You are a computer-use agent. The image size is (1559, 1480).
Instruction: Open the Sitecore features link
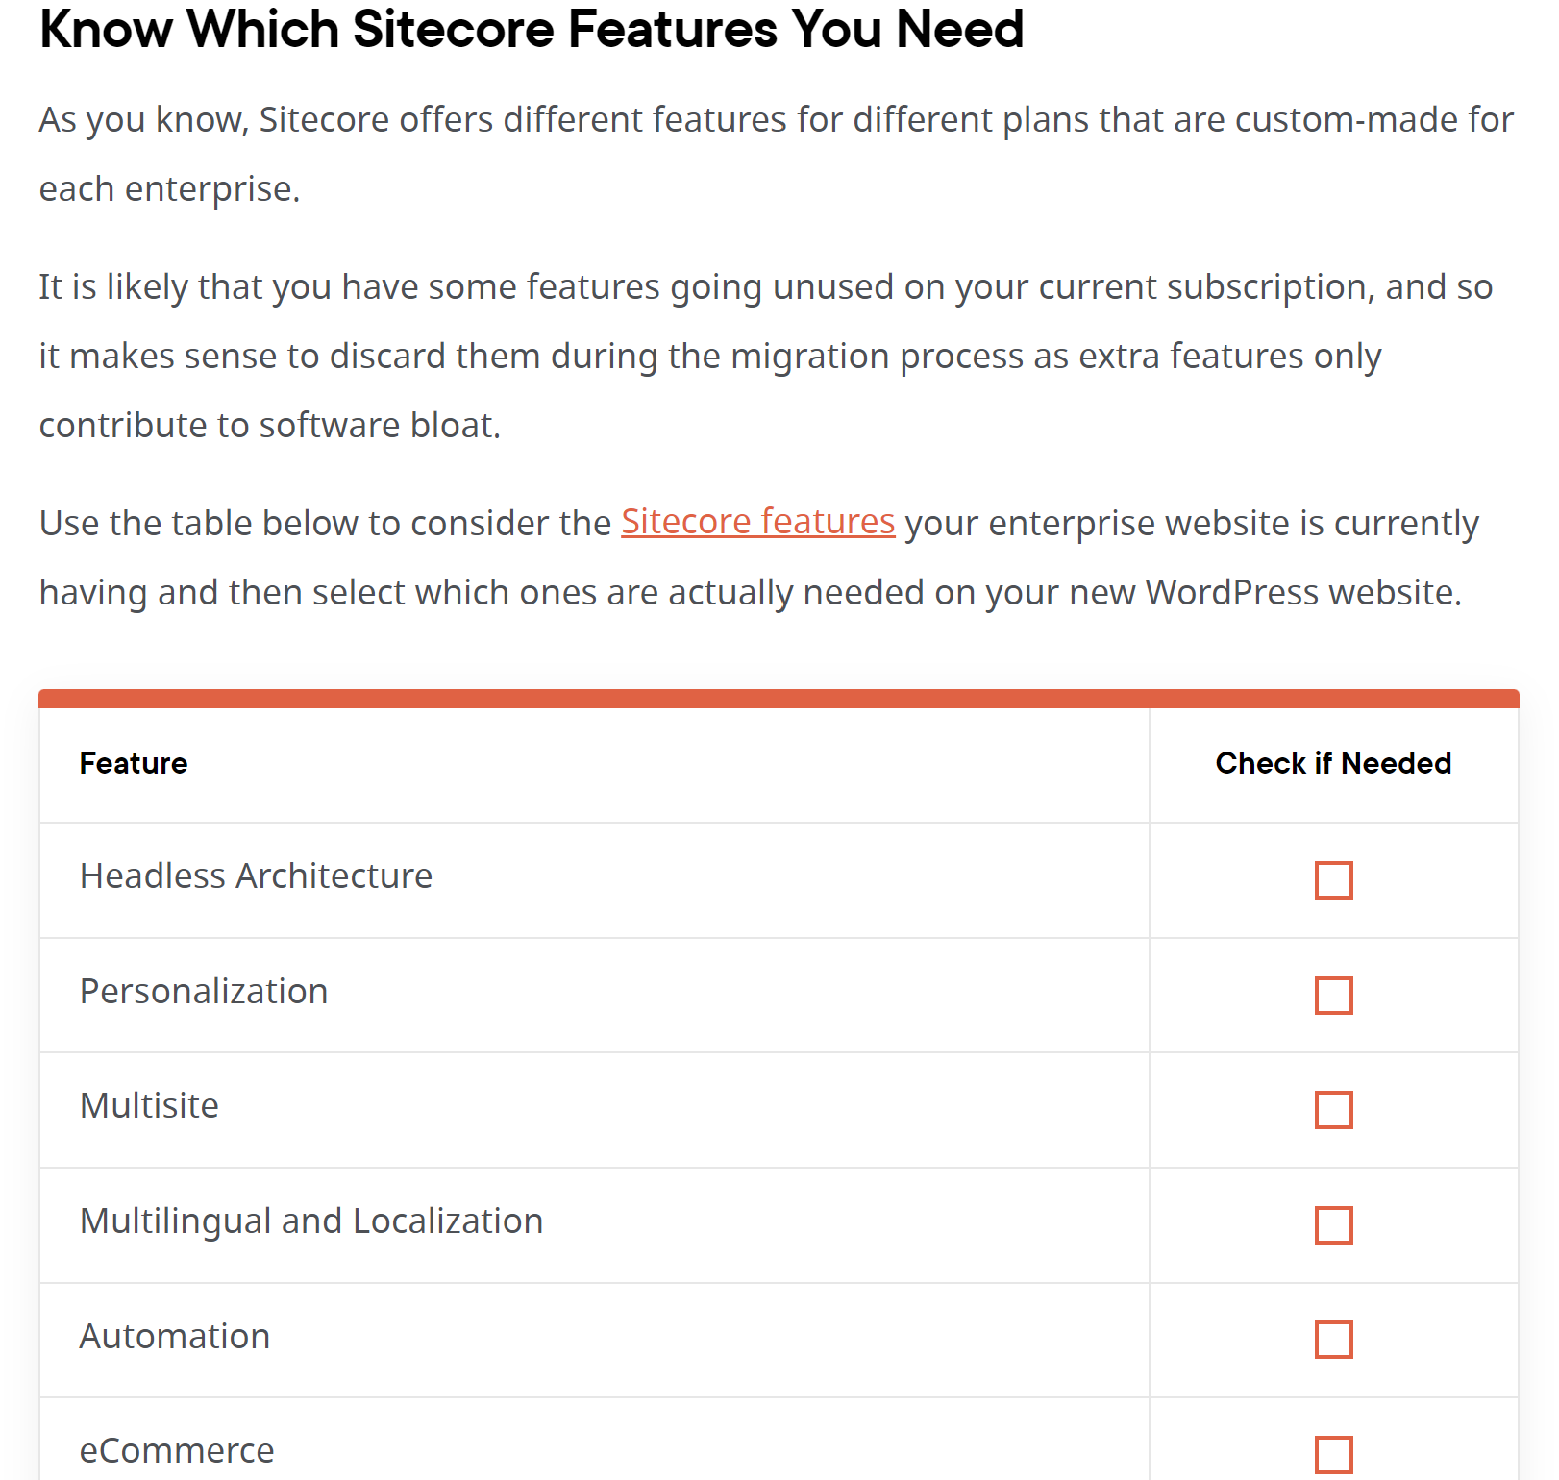(x=757, y=522)
